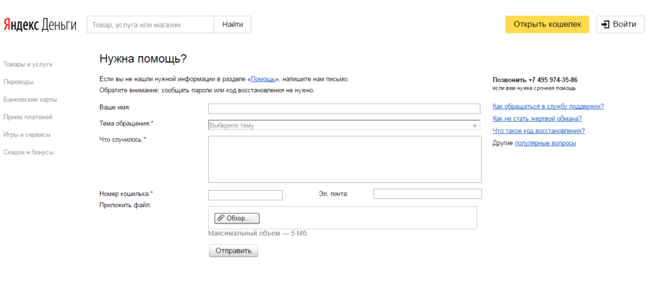Click the Ваше имя input field

(x=344, y=109)
